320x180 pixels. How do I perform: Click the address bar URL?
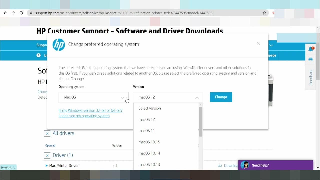click(x=124, y=13)
